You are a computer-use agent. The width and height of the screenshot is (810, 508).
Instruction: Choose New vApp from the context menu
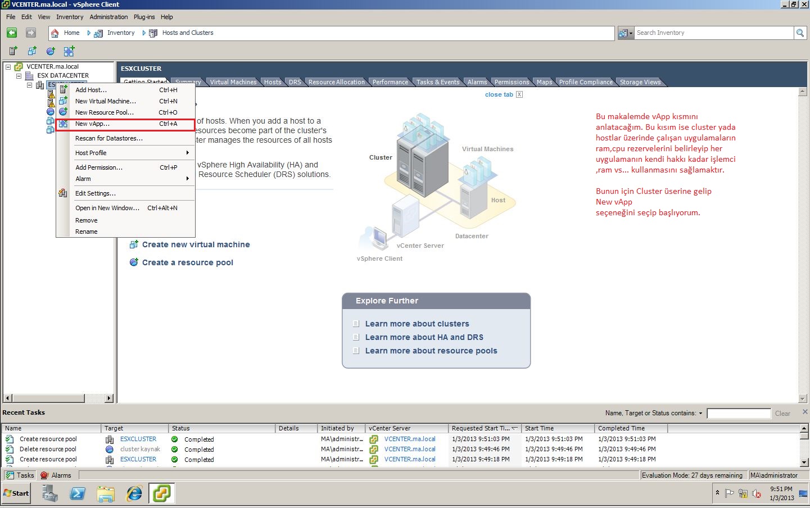[x=125, y=124]
